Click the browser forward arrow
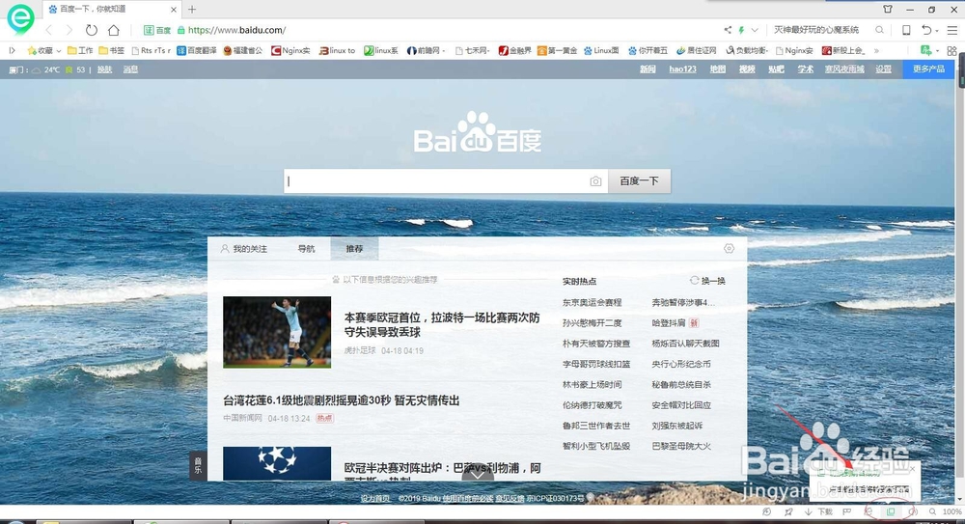The height and width of the screenshot is (524, 965). [x=69, y=30]
